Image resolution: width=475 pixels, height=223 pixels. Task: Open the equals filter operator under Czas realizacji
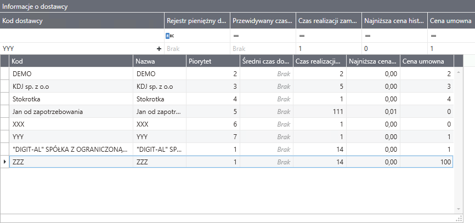coord(302,36)
